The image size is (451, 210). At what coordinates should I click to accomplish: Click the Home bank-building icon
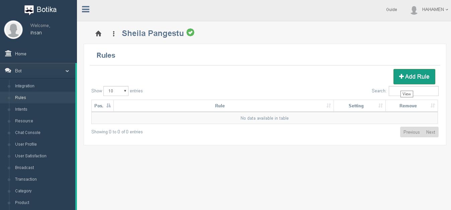coord(8,54)
